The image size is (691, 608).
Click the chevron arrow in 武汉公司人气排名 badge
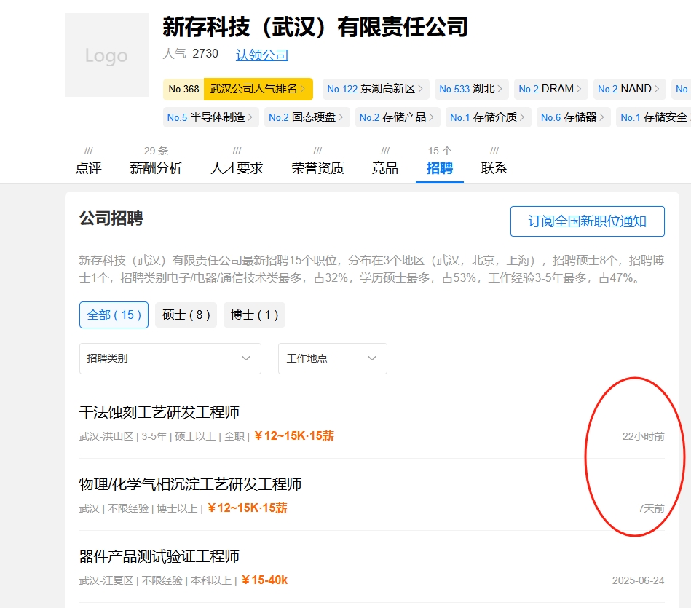coord(303,89)
